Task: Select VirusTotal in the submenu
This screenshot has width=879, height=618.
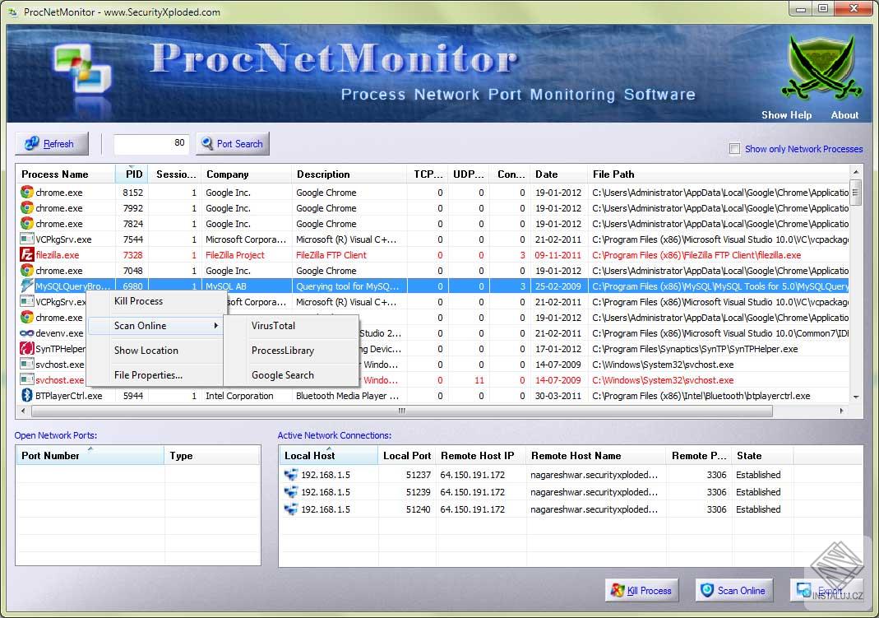Action: tap(273, 326)
